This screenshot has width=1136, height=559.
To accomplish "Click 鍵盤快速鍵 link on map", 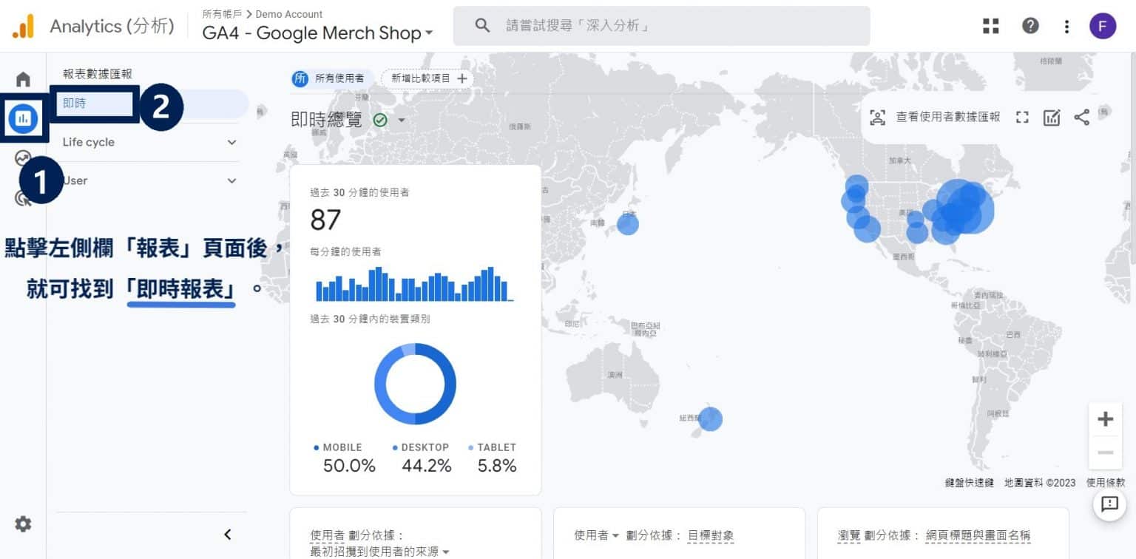I will coord(969,483).
